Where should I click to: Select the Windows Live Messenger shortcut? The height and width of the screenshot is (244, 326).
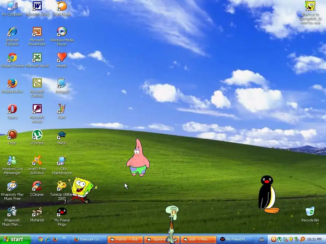click(x=12, y=165)
